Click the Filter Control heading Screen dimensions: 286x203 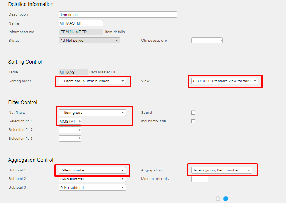[23, 102]
